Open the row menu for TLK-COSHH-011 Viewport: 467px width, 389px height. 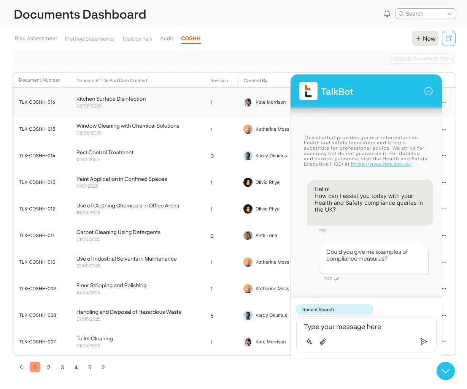click(x=444, y=236)
